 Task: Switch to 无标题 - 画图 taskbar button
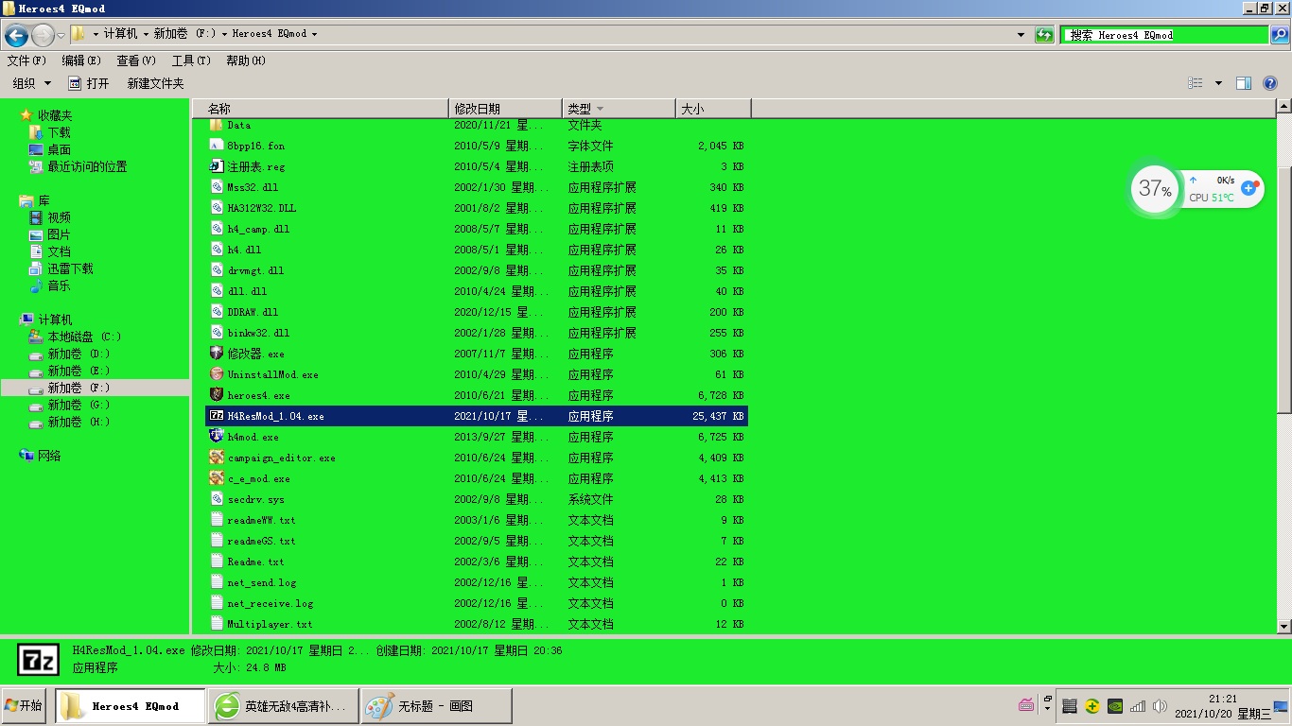pos(436,705)
